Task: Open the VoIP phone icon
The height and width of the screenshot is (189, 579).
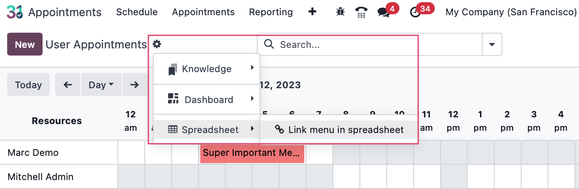Action: pyautogui.click(x=361, y=12)
